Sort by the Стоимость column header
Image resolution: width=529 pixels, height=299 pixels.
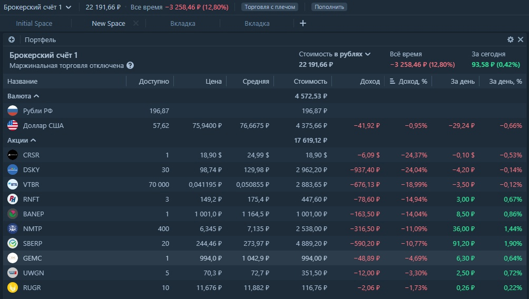(x=310, y=81)
